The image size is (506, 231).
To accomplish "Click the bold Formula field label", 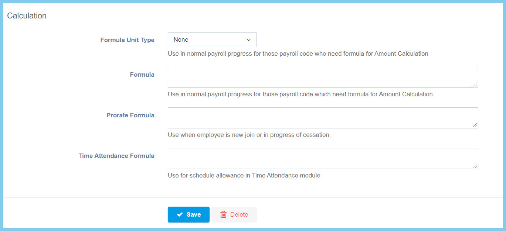I will pos(142,75).
